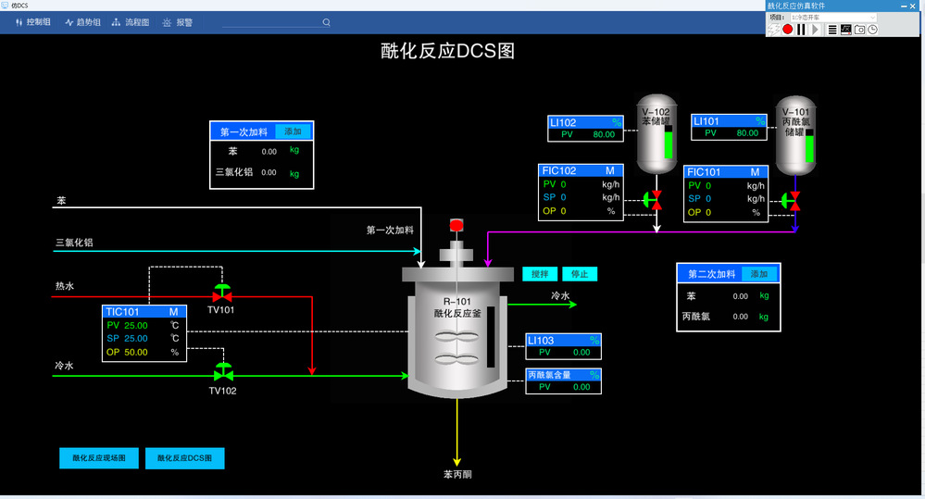Open the FIC101 controller header
925x499 pixels.
click(x=726, y=172)
